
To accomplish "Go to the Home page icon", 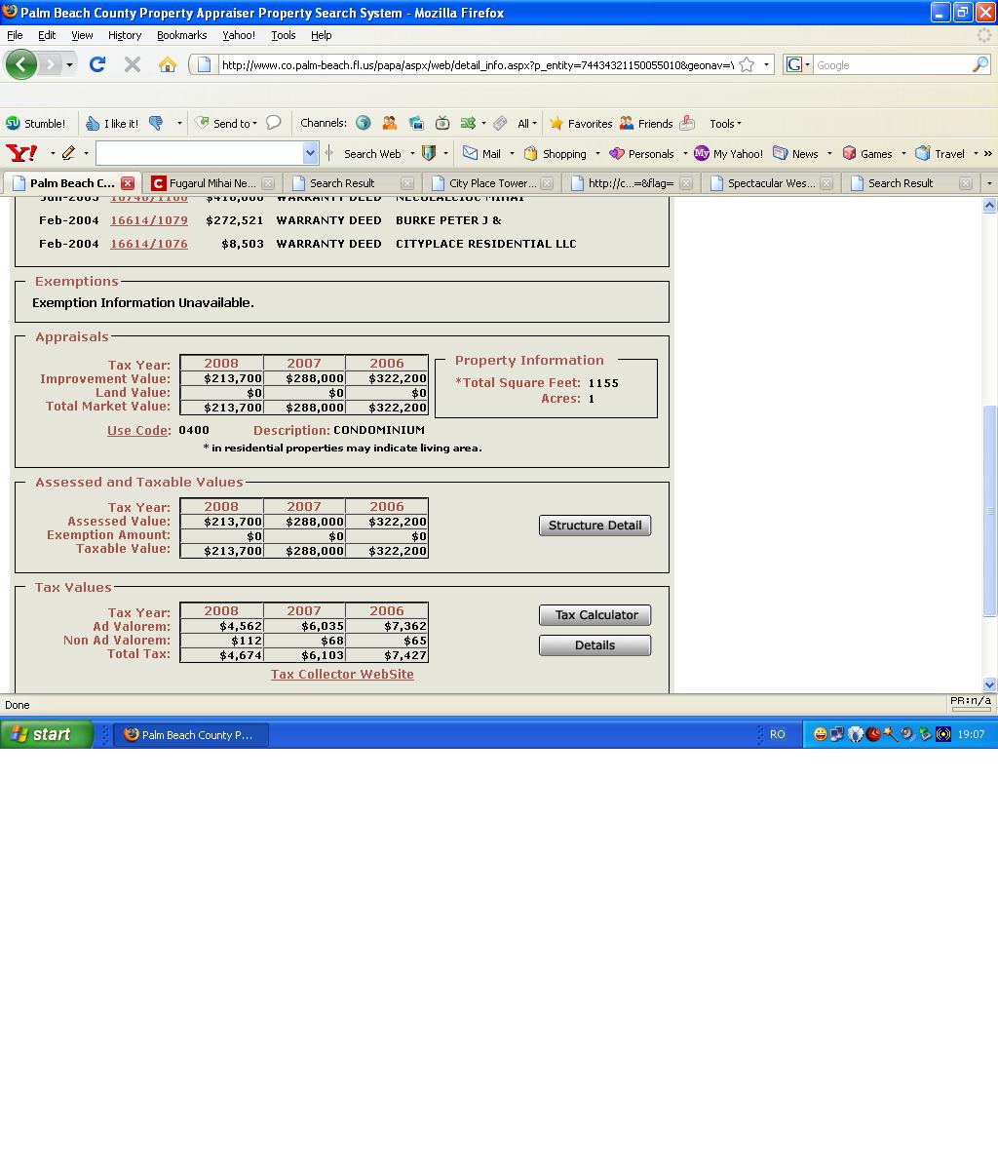I will pos(168,64).
